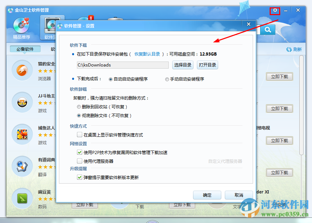Click the 刷新 refresh icon
312x223 pixels.
289,49
